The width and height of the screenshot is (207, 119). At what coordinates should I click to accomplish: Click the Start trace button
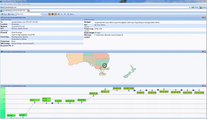click(x=4, y=14)
